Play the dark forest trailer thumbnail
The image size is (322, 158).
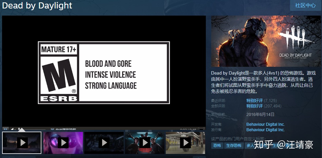(104, 143)
